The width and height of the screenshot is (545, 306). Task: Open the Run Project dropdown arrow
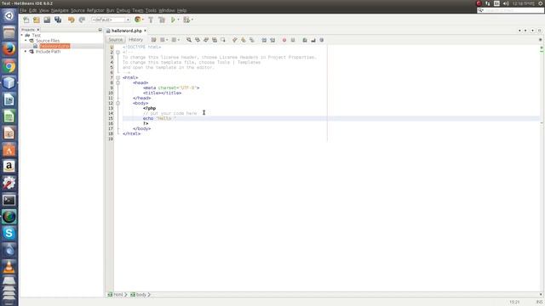[178, 20]
